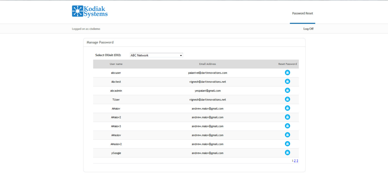Jump to page 3 of users
This screenshot has height=194, width=388.
pyautogui.click(x=297, y=161)
